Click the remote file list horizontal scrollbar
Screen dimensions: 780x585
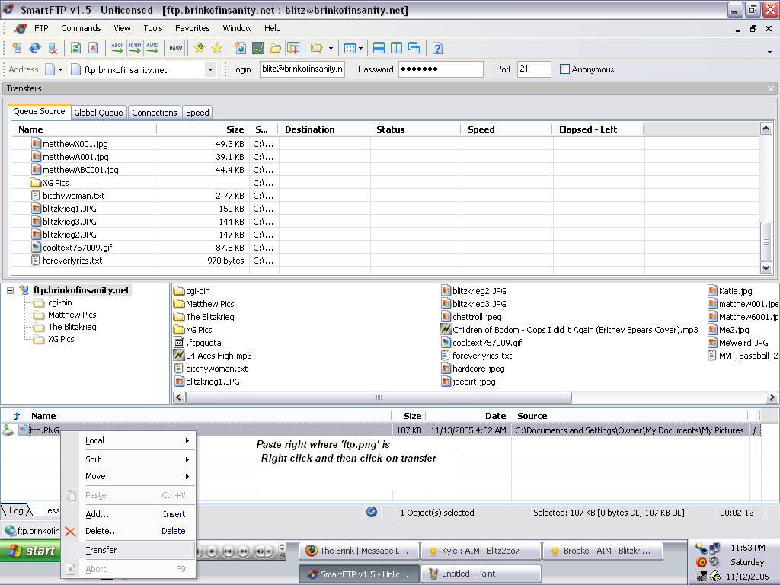point(379,398)
